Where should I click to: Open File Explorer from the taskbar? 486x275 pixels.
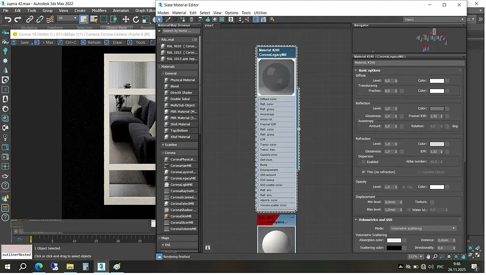70,267
